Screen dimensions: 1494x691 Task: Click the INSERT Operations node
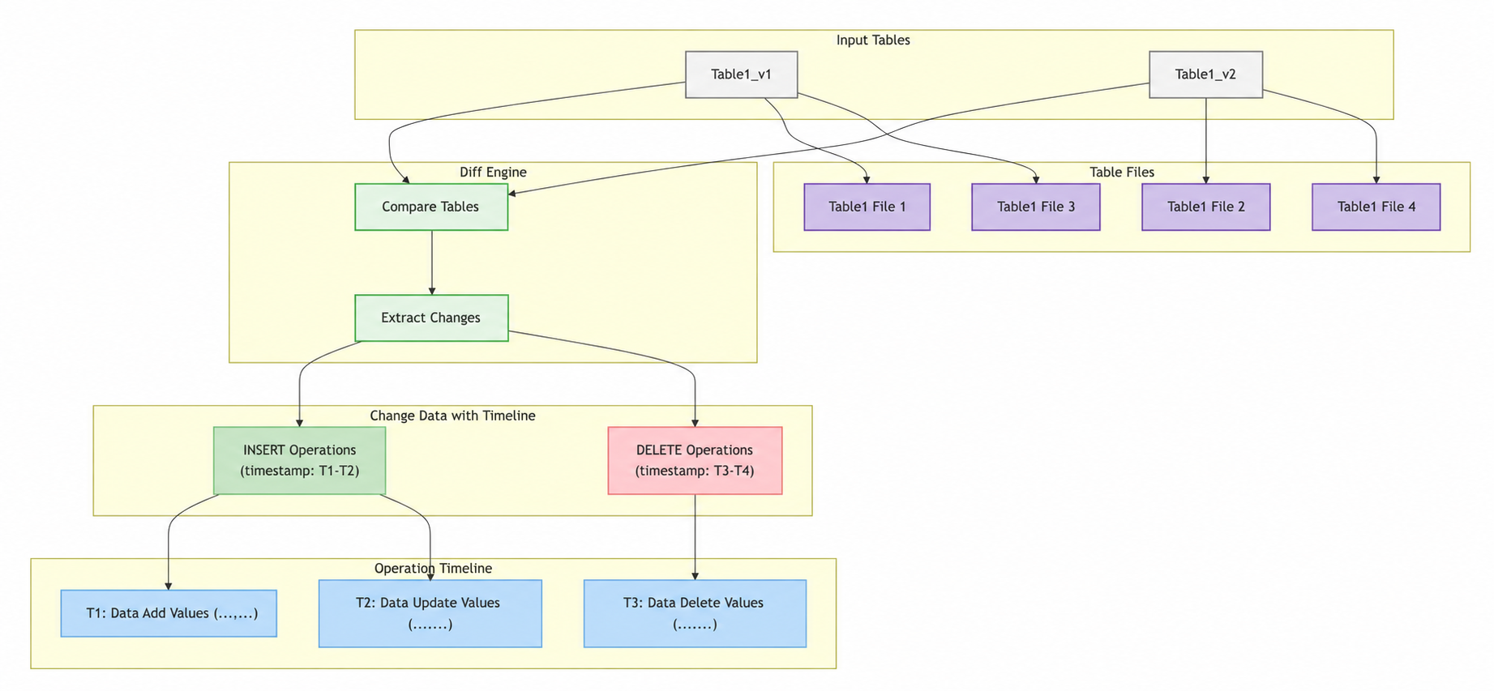tap(299, 460)
